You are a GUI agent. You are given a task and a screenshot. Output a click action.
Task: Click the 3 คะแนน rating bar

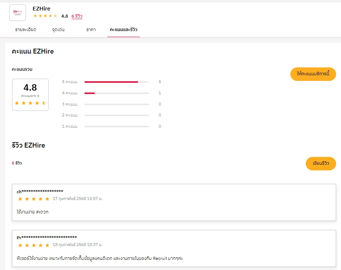click(117, 104)
